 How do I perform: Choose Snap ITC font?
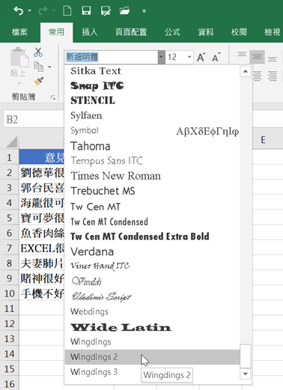tap(152, 85)
